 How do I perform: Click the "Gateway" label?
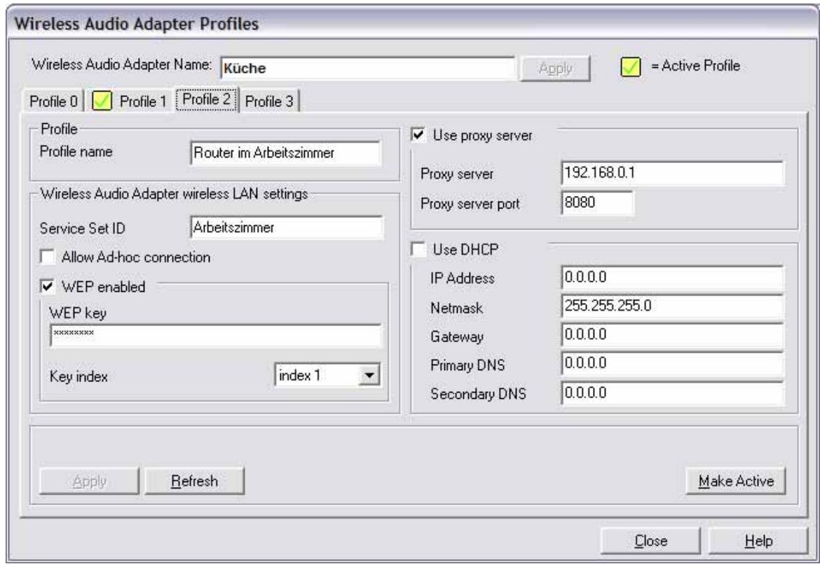(457, 337)
